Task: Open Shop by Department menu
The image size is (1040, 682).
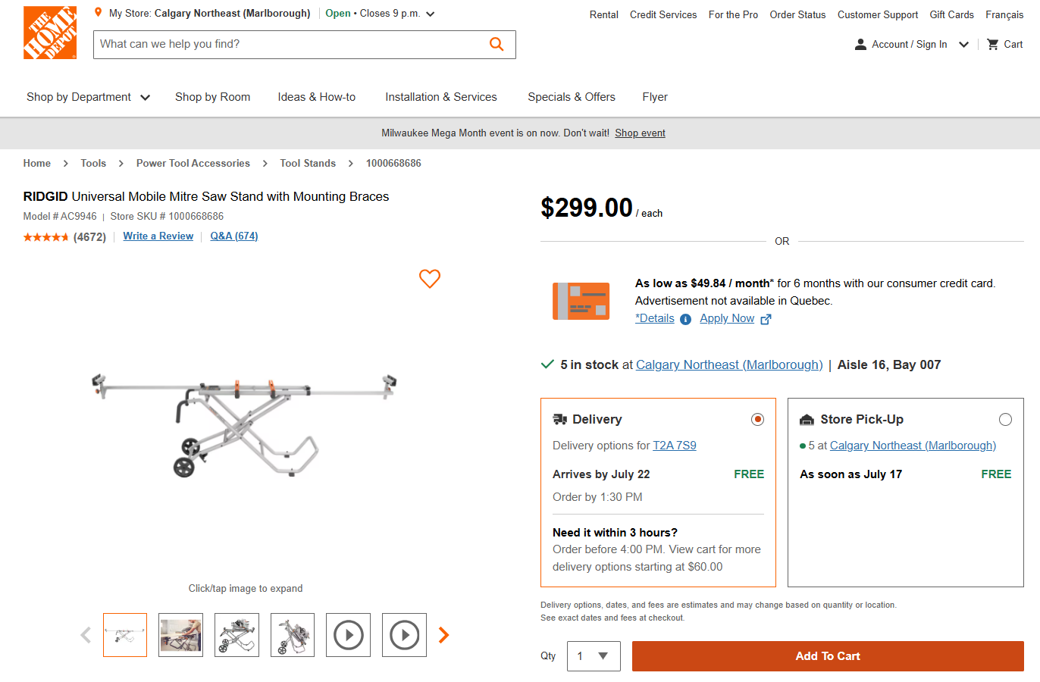Action: [88, 97]
